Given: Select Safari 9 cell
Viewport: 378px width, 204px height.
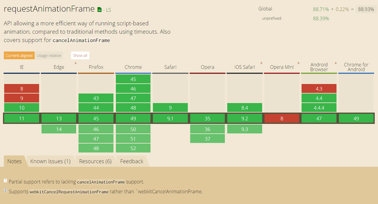Looking at the screenshot, I should pyautogui.click(x=170, y=108).
